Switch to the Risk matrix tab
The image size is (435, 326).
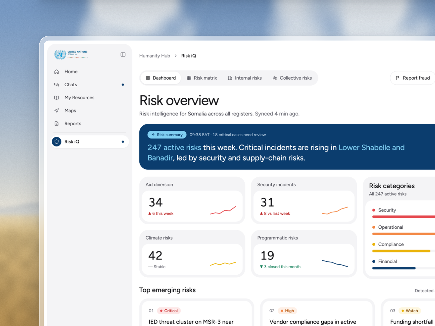coord(202,78)
